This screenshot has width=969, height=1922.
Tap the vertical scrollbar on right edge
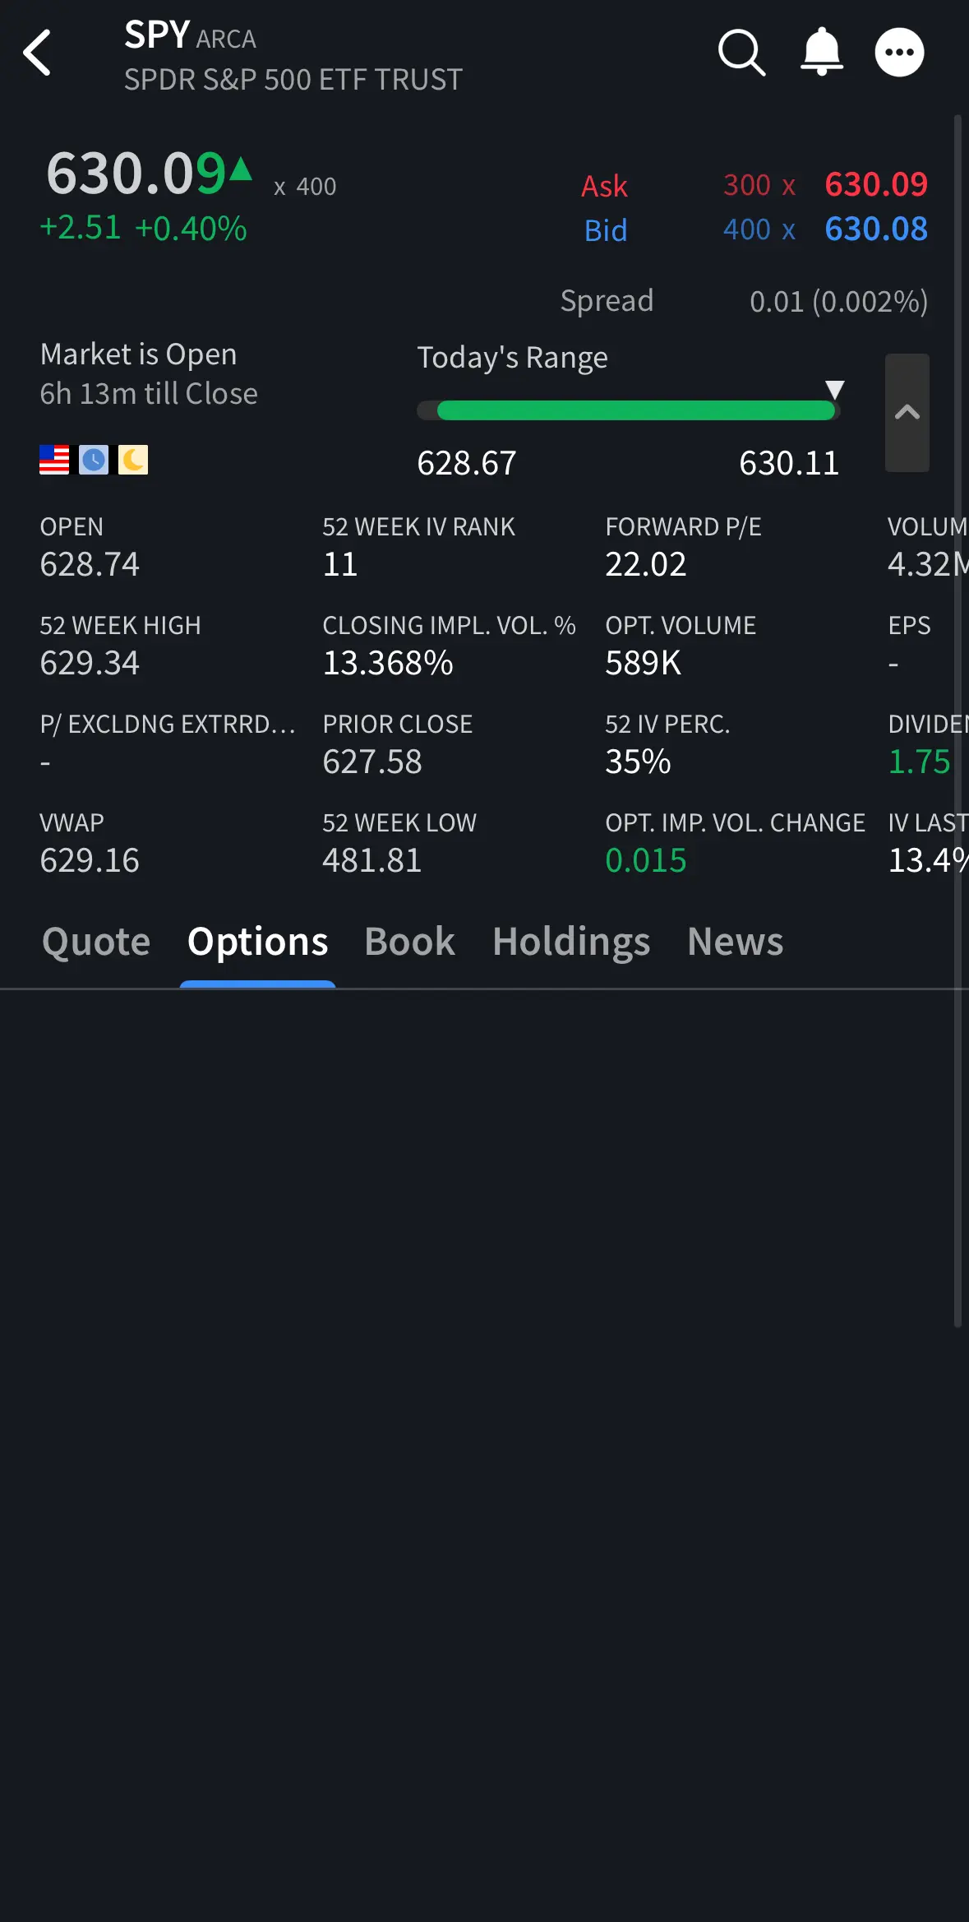coord(957,720)
